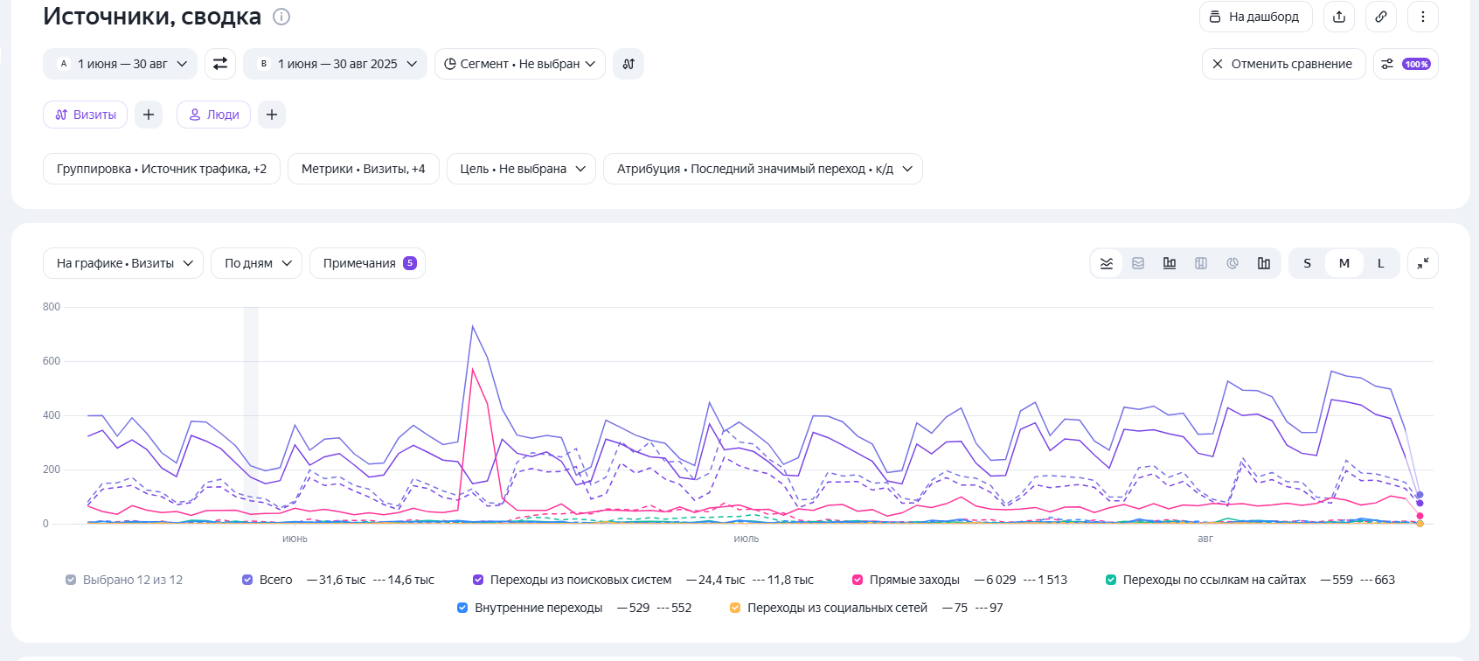
Task: Open "Группировка • Источник трафика, +2"
Action: [162, 169]
